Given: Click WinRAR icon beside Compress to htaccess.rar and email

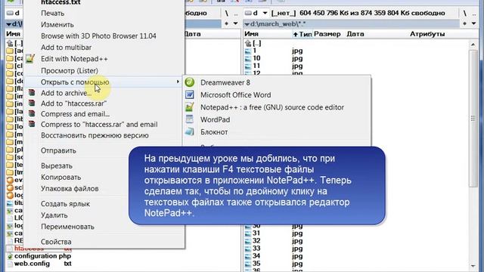Looking at the screenshot, I should (x=32, y=124).
